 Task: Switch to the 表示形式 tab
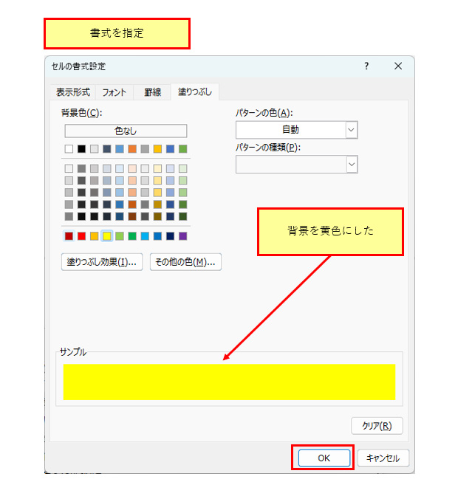click(73, 92)
